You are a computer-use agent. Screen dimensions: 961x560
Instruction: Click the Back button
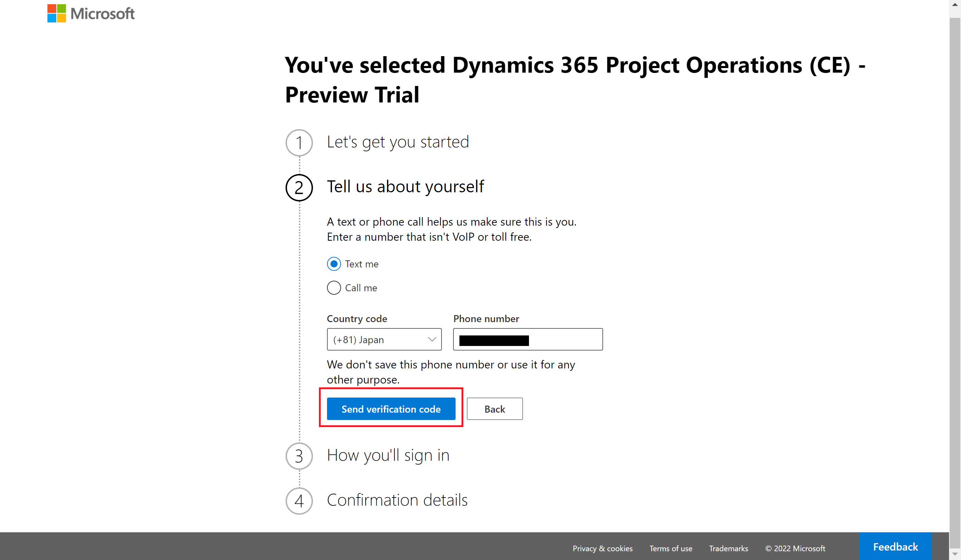[x=495, y=409]
